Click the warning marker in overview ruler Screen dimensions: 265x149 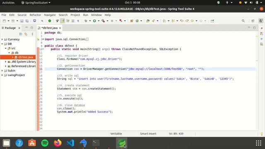(x=257, y=36)
